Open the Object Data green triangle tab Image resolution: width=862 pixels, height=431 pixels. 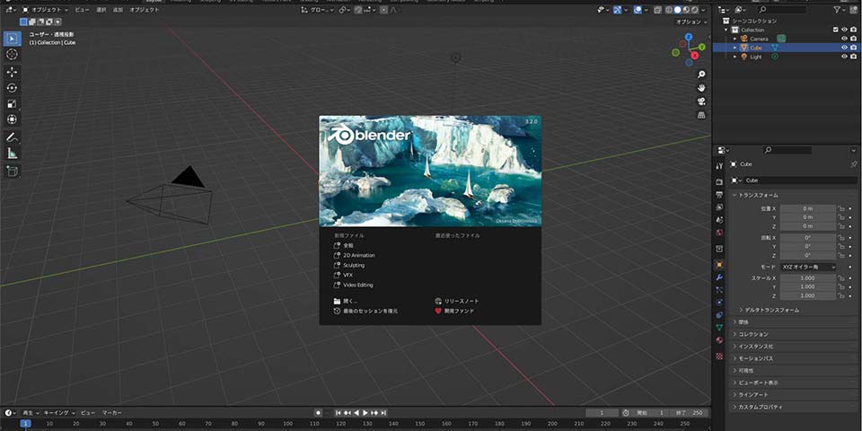tap(719, 328)
